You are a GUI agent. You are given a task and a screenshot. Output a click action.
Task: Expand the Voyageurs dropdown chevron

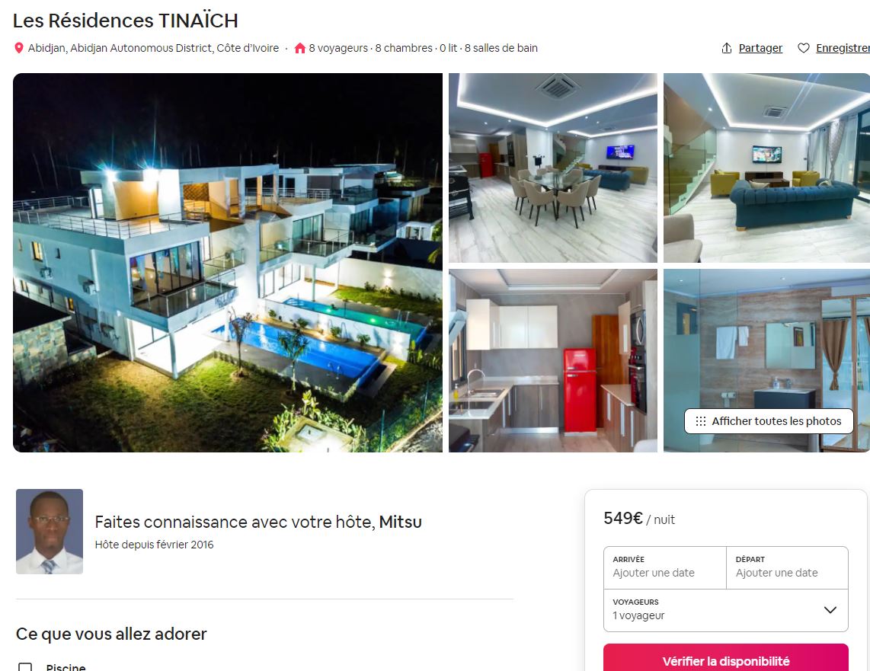[x=830, y=610]
